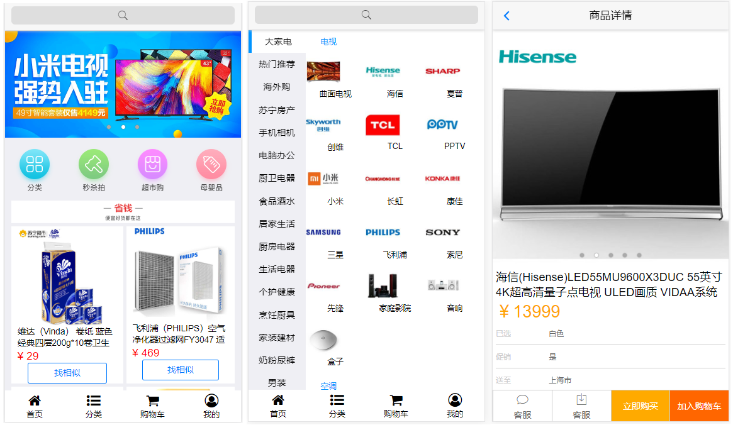Open the 母婴品 baby products icon
This screenshot has width=733, height=425.
point(211,164)
